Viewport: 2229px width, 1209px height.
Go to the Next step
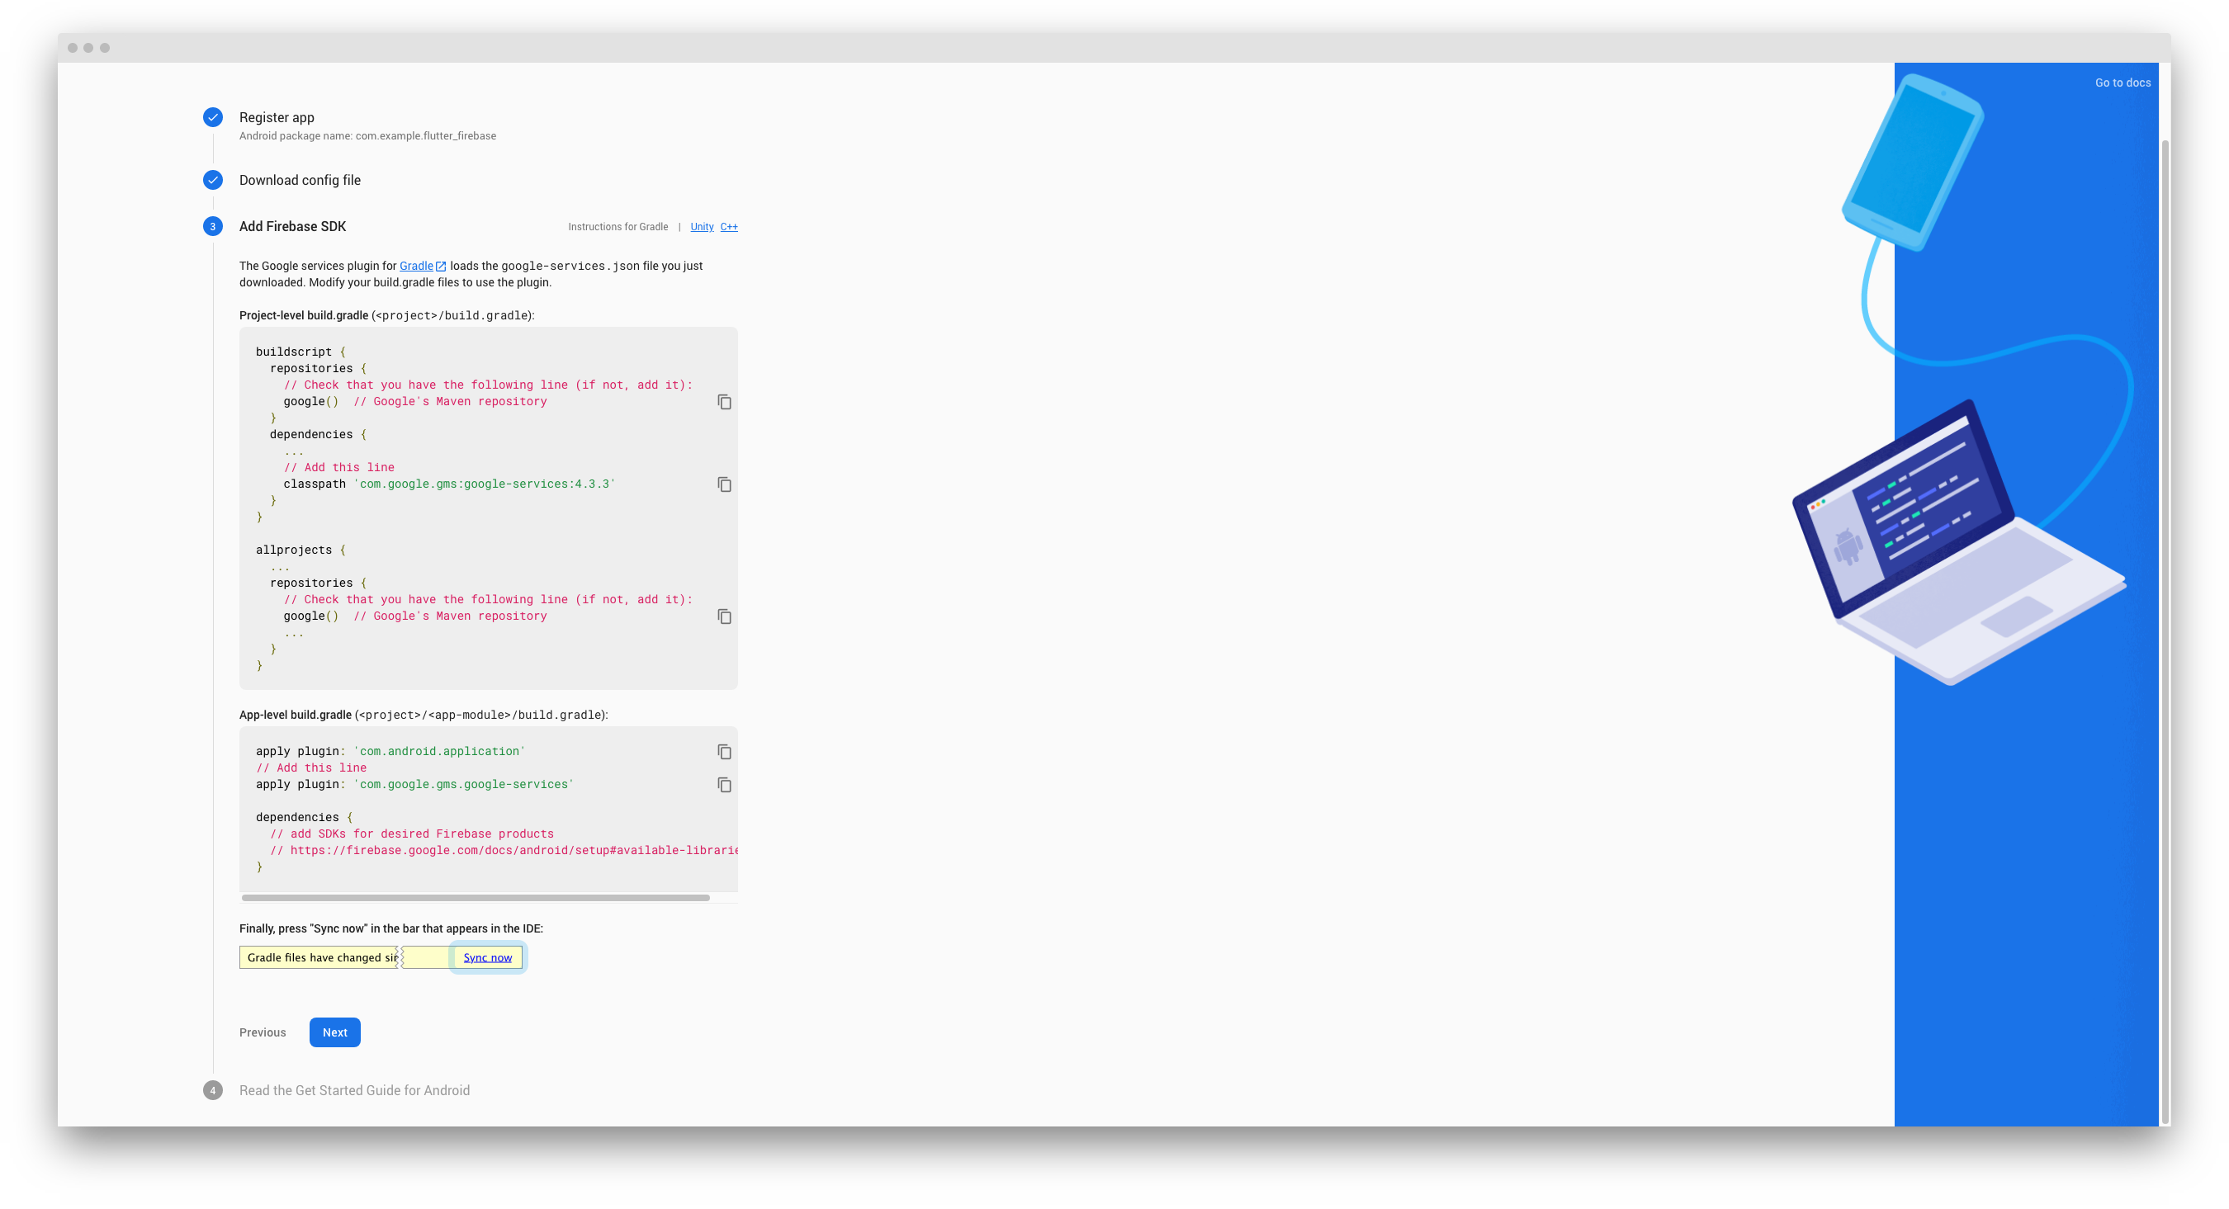(335, 1032)
